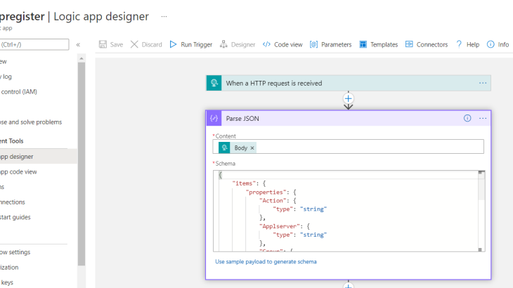Click the Parse JSON action icon

[214, 118]
